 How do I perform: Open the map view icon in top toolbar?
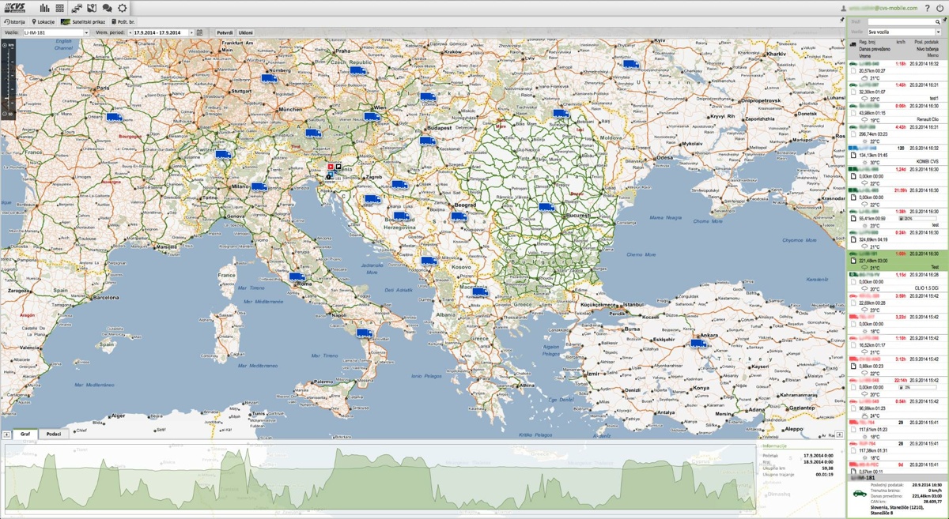pyautogui.click(x=92, y=8)
